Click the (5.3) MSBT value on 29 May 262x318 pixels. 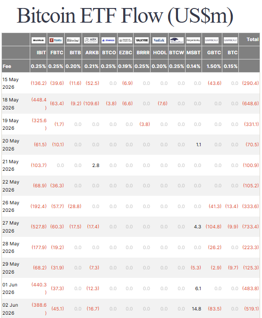pos(196,268)
